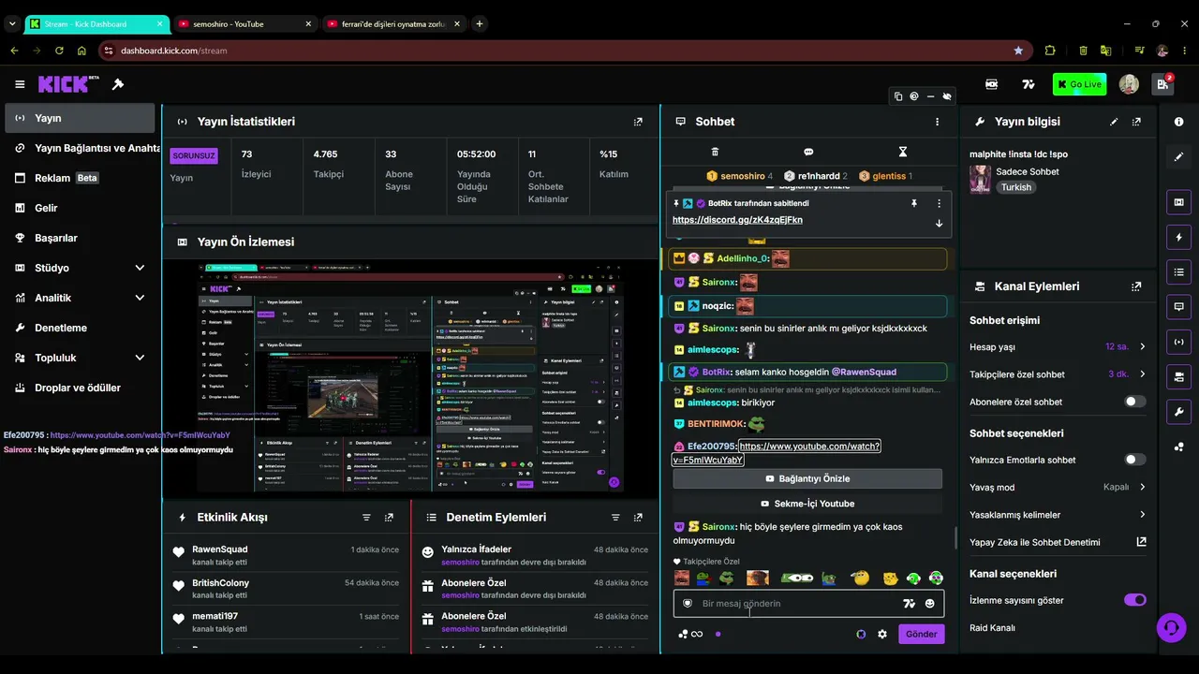This screenshot has height=674, width=1199.
Task: Open the pinned message three-dot options
Action: point(939,203)
